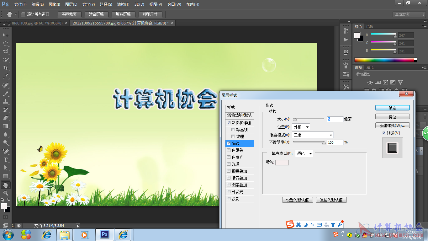Open the 混合模式 dropdown showing 正常
428x241 pixels.
pyautogui.click(x=313, y=135)
